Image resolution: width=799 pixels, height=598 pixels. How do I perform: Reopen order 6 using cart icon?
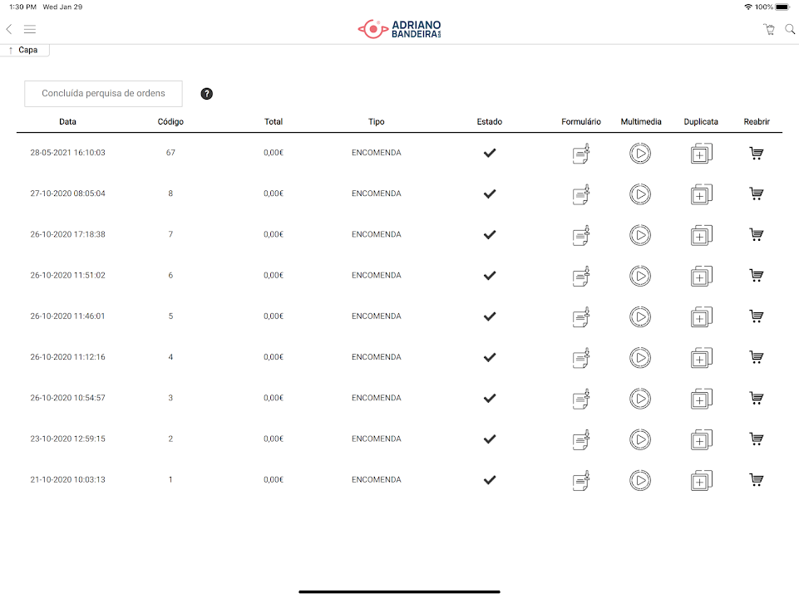756,276
